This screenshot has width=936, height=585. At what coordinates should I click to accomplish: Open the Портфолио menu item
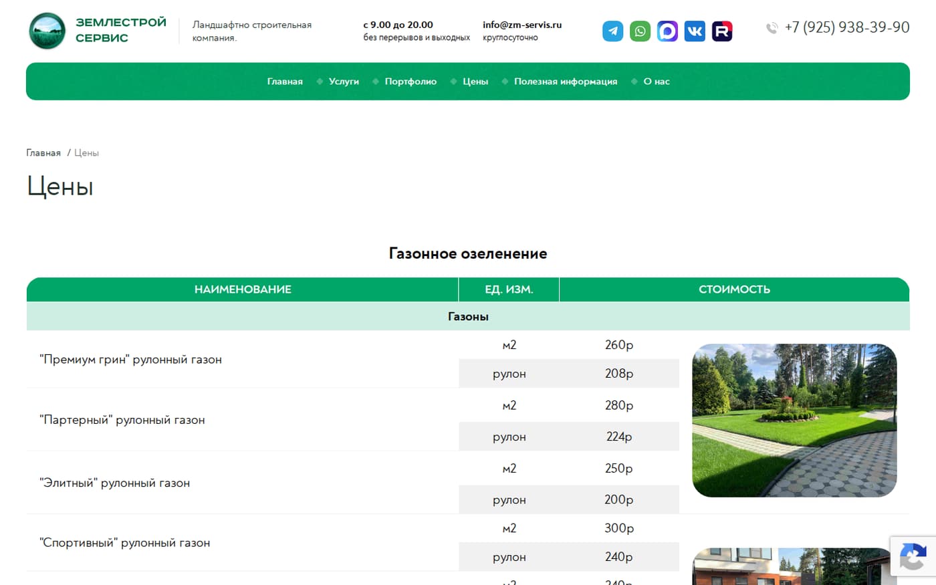click(x=411, y=82)
